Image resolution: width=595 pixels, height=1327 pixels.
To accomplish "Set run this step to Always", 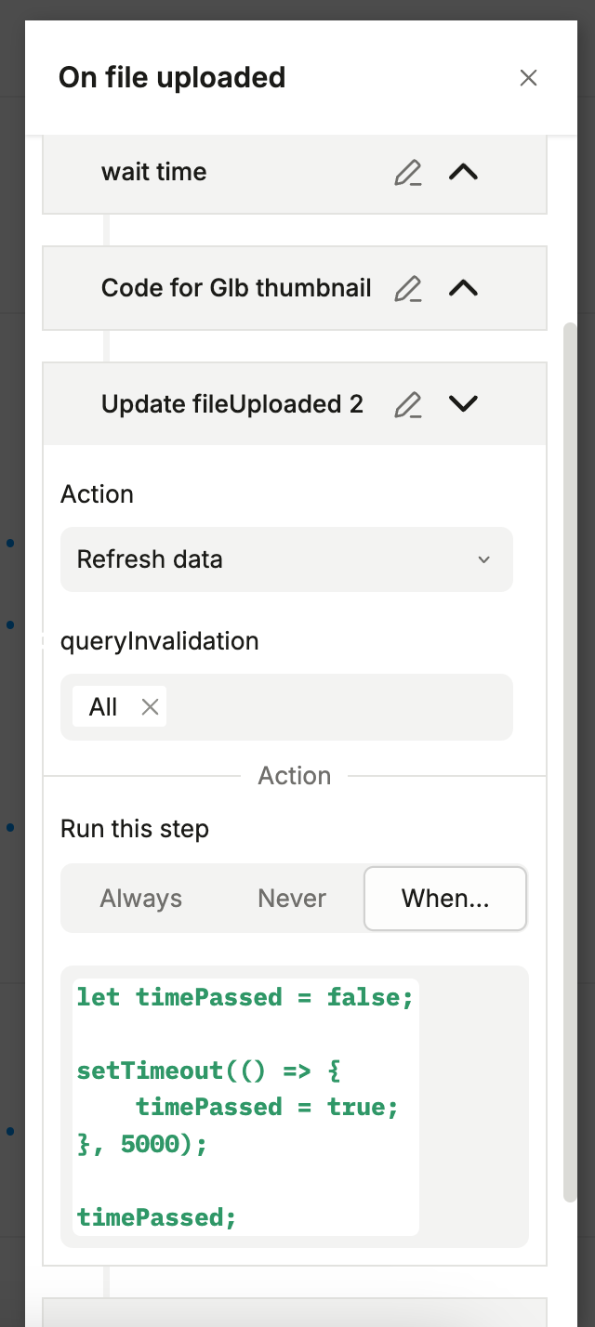I will [x=141, y=899].
